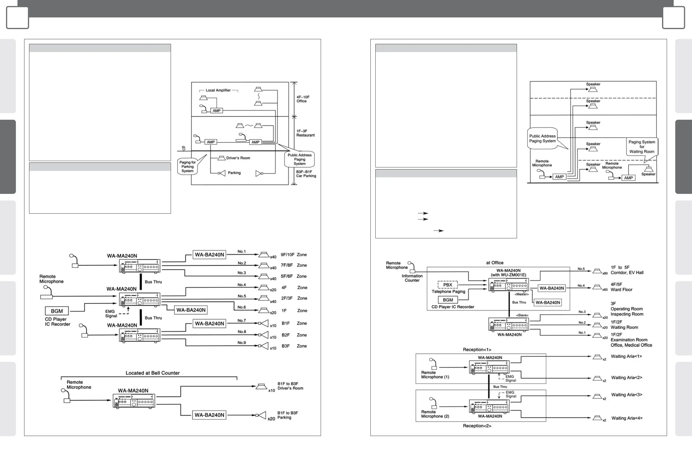This screenshot has width=692, height=461.
Task: Click the Master WA-MA240N amplifier unit at Office
Action: (508, 285)
